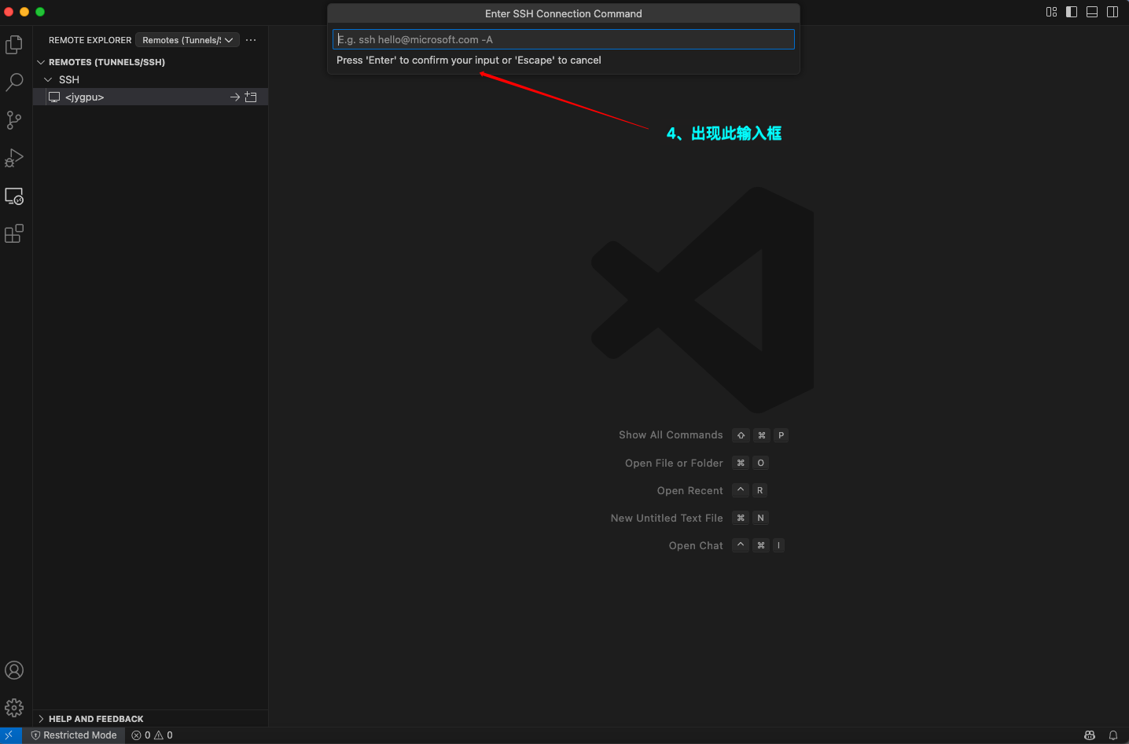Toggle the primary side bar visibility
This screenshot has height=744, width=1129.
tap(1072, 12)
